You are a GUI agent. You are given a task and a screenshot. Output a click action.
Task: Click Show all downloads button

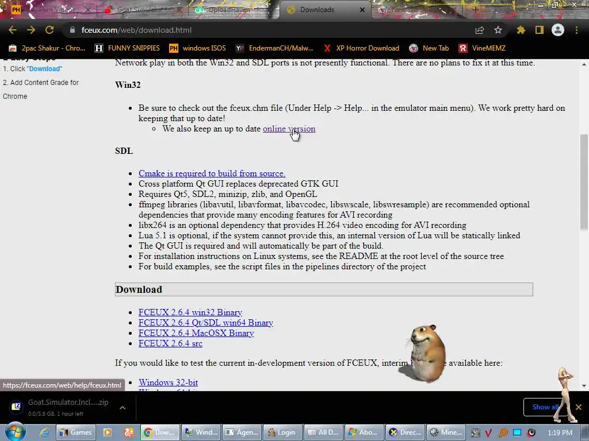point(545,407)
